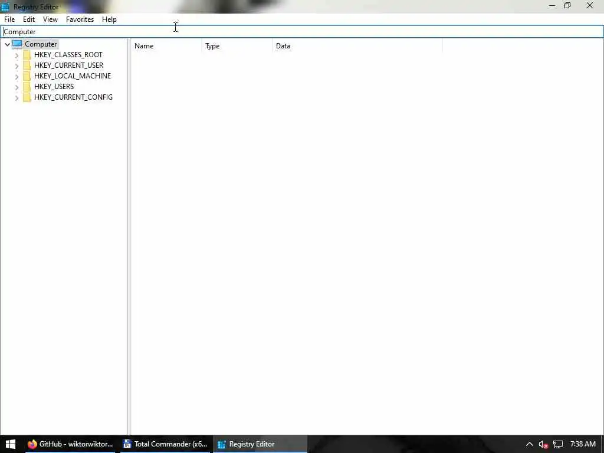Open the clock showing 7:38 AM
Viewport: 604px width, 453px height.
(582, 444)
